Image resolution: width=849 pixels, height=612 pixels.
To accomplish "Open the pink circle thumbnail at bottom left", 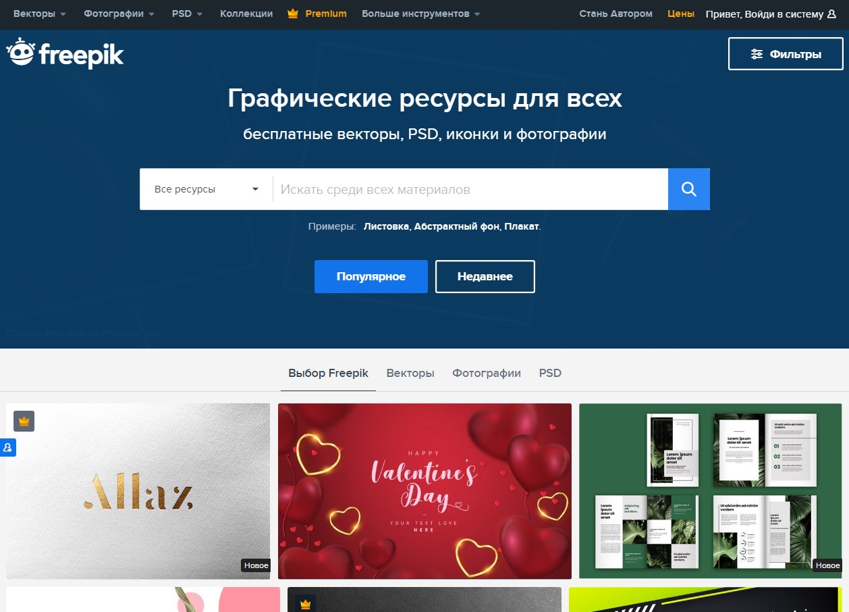I will (x=143, y=600).
